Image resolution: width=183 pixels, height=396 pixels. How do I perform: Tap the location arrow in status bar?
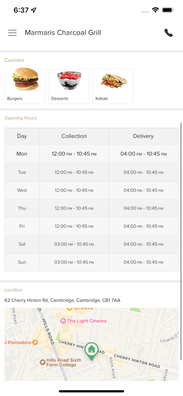point(34,10)
